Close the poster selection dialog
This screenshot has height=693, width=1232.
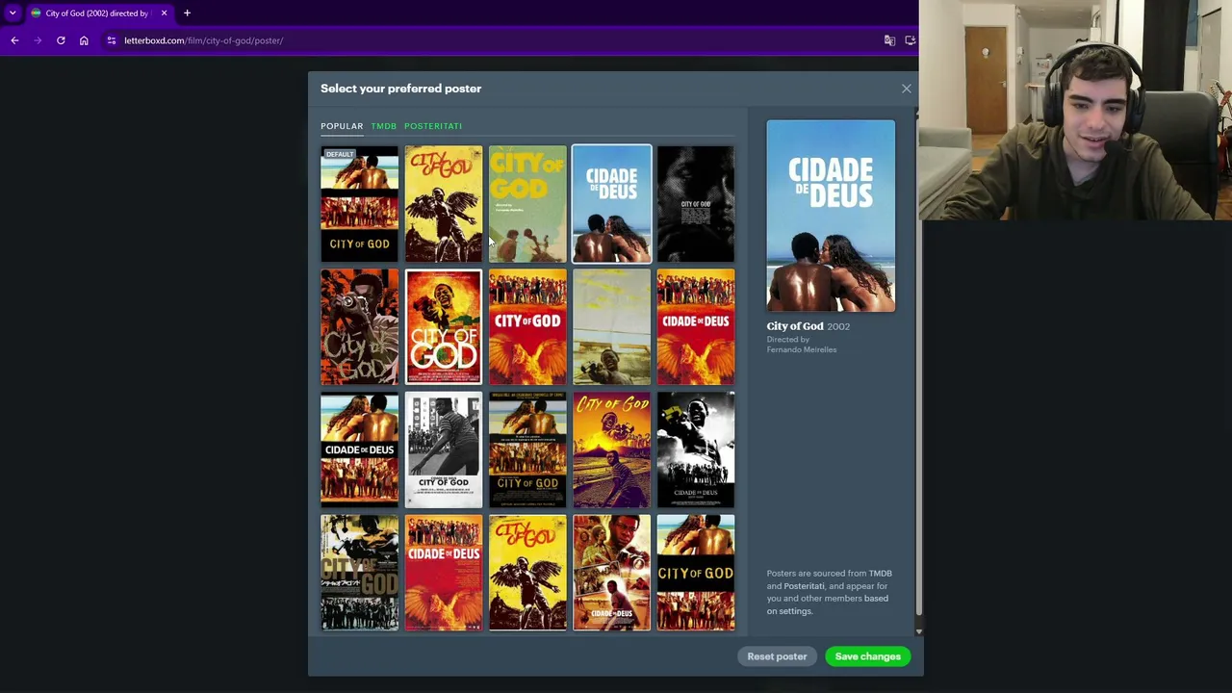(906, 89)
